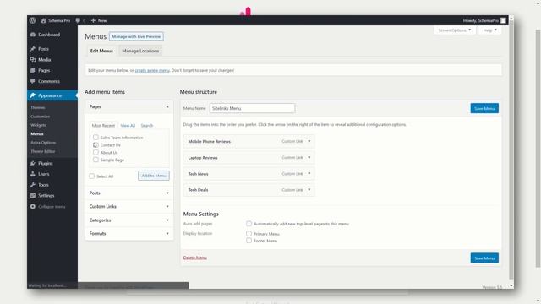The height and width of the screenshot is (304, 541).
Task: Collapse the Pages panel arrow
Action: (167, 107)
